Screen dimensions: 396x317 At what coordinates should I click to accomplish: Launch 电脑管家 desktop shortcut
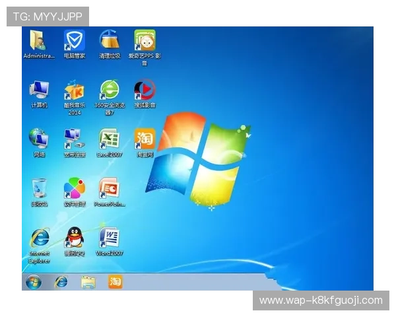click(x=74, y=41)
